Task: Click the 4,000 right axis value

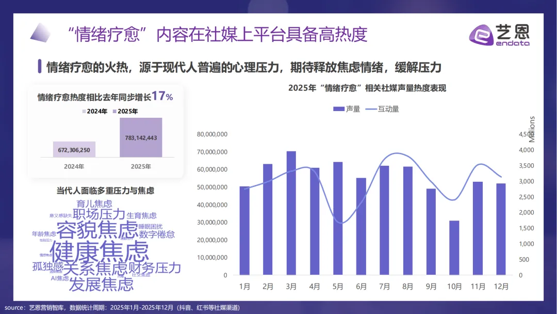Action: [527, 150]
